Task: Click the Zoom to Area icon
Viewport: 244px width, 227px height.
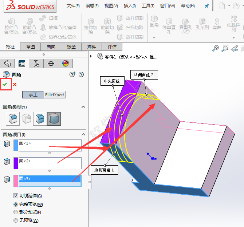Action: click(225, 48)
